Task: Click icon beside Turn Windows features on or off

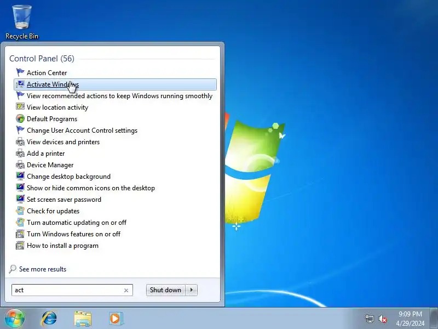Action: tap(20, 234)
